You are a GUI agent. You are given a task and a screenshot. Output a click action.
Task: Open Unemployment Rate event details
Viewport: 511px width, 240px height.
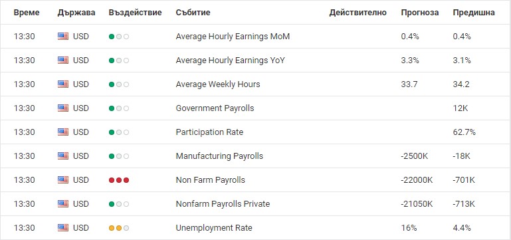(214, 228)
